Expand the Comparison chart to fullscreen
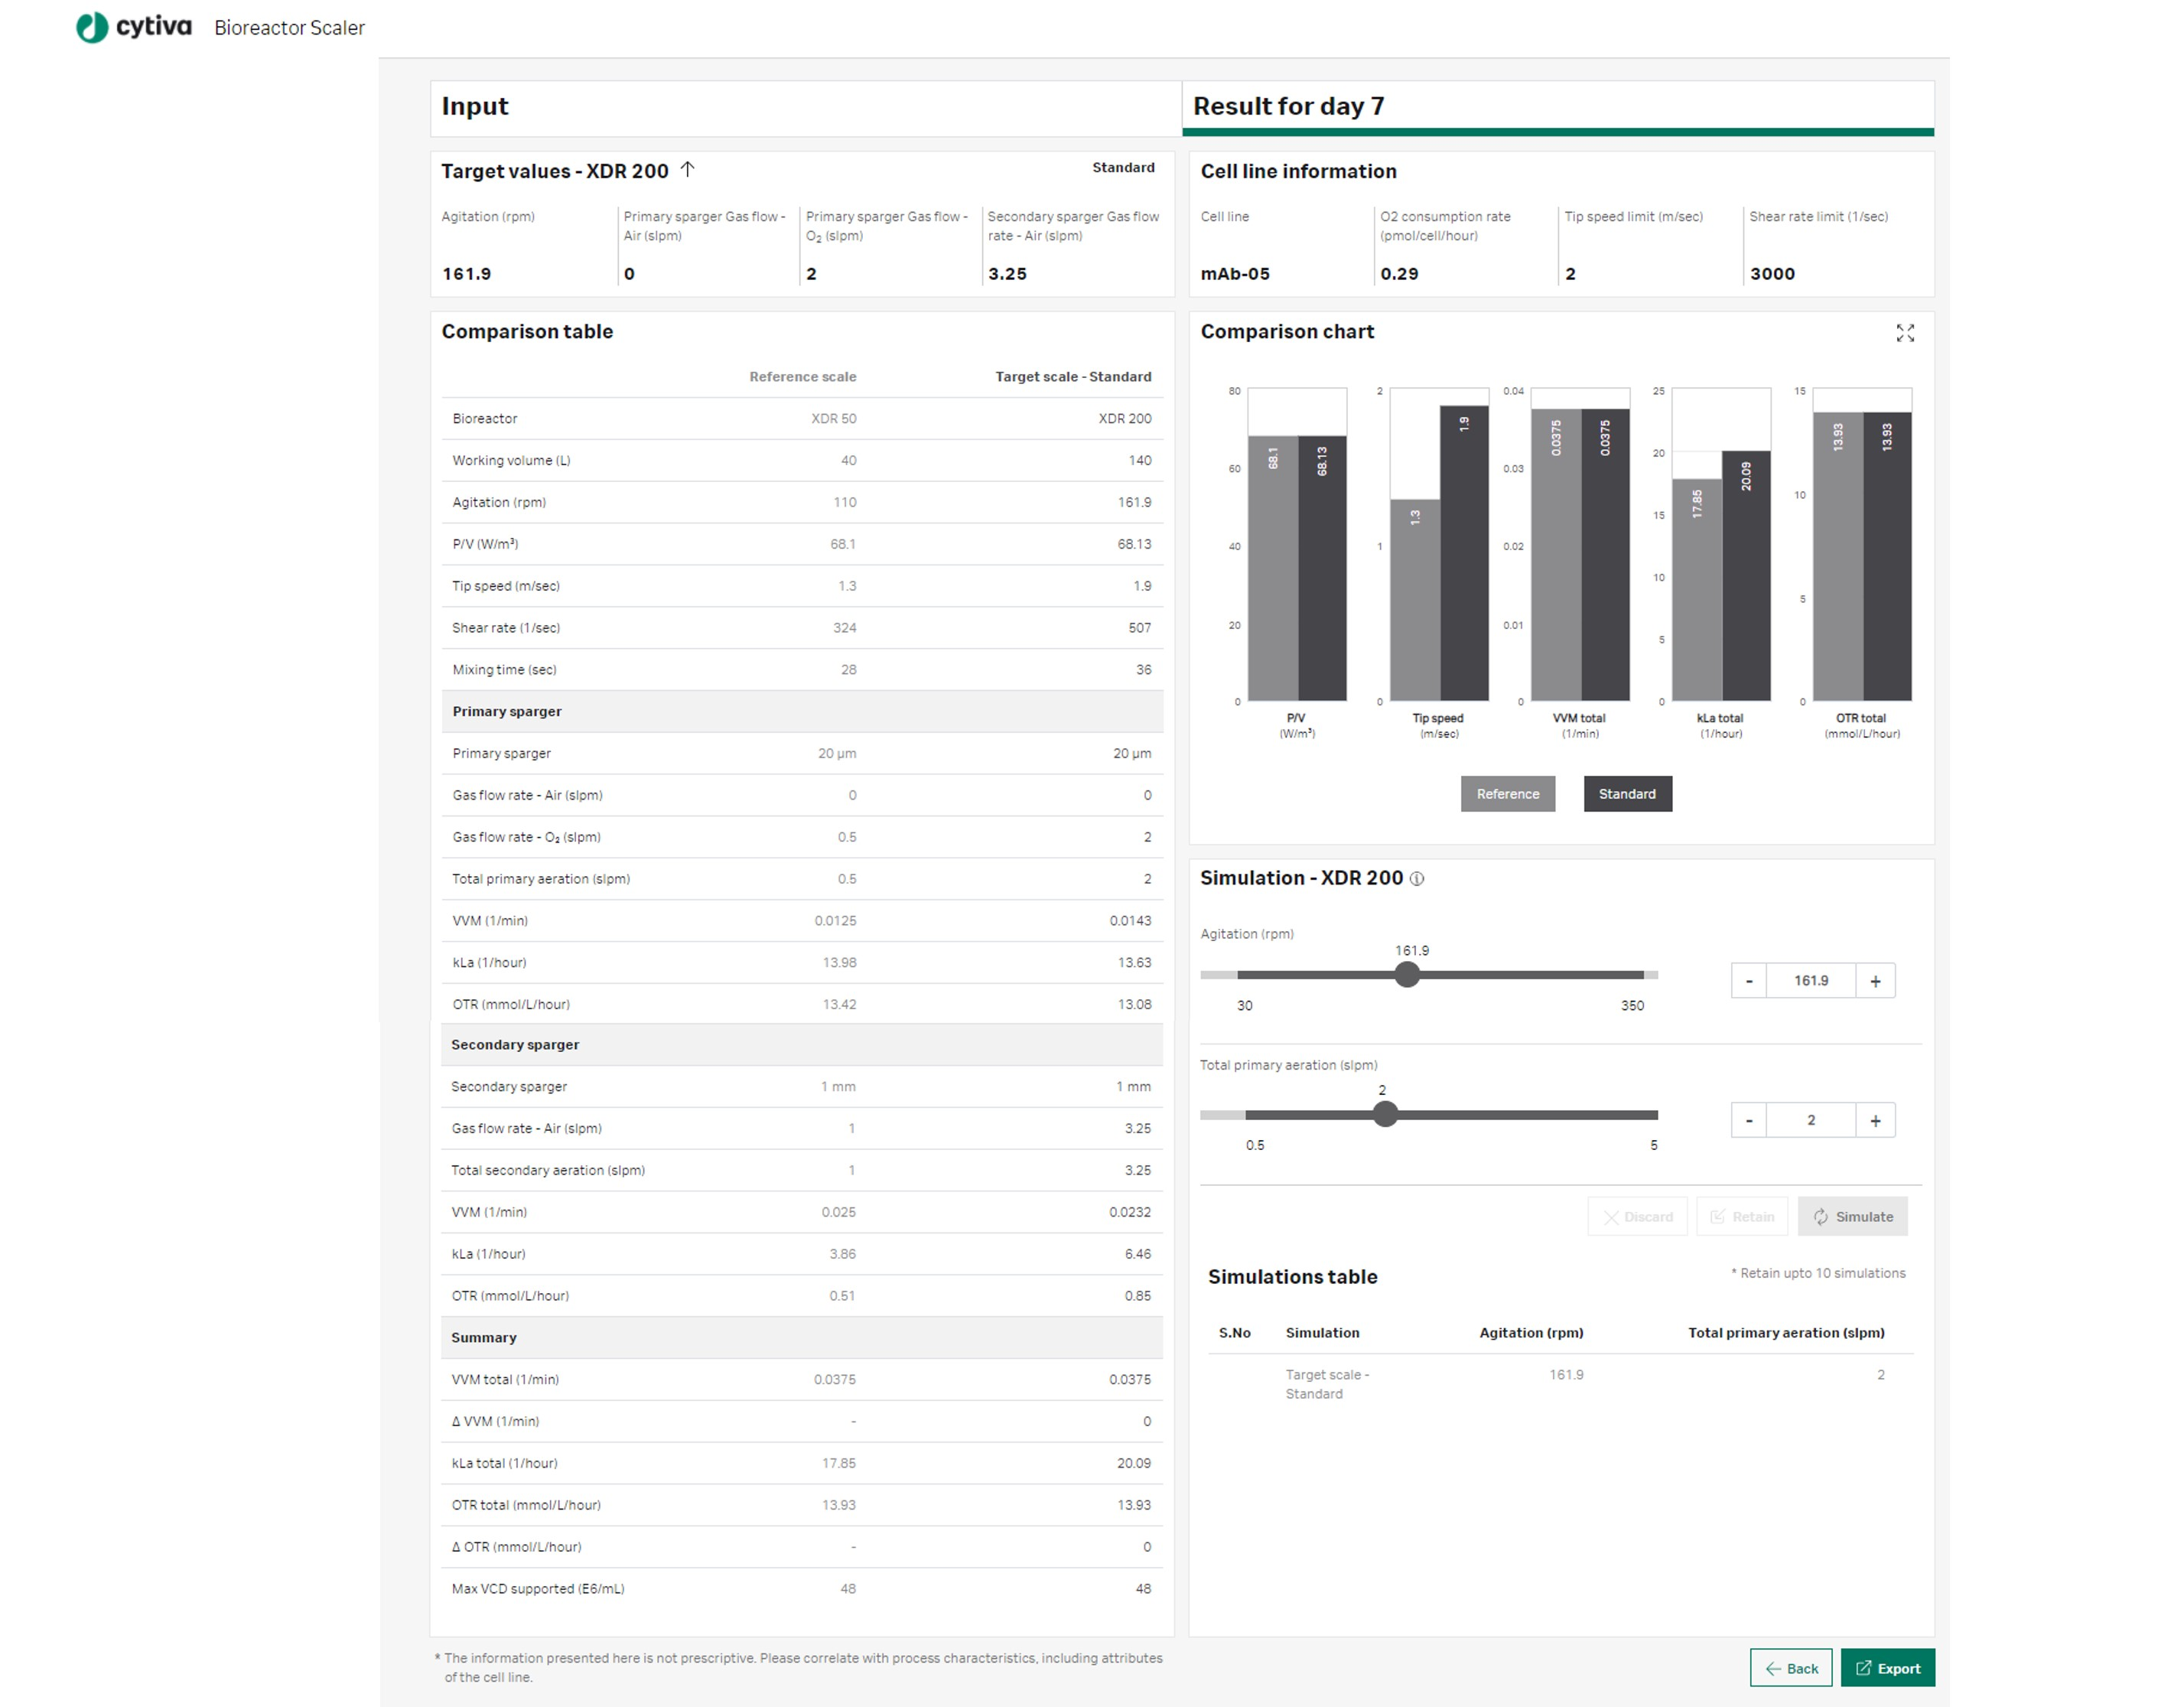 pos(1904,333)
